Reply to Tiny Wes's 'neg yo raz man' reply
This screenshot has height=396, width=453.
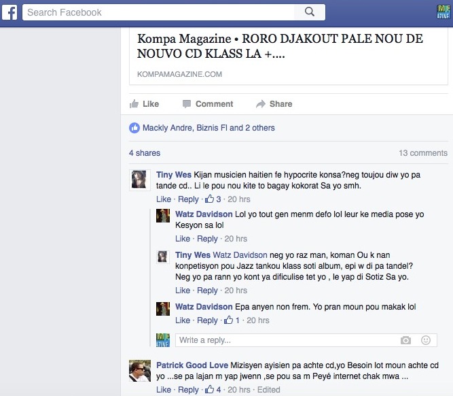click(x=207, y=291)
